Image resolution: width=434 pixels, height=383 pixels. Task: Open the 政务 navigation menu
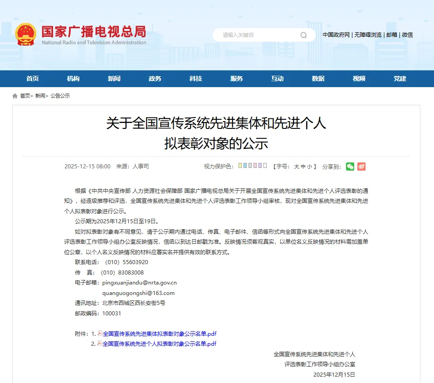pyautogui.click(x=155, y=79)
